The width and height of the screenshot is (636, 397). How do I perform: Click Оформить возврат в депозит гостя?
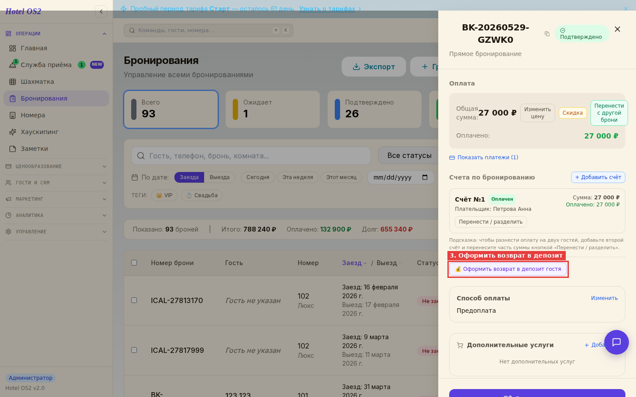(x=508, y=269)
